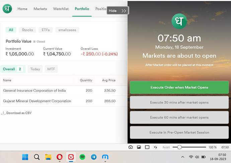The width and height of the screenshot is (231, 163).
Task: Open Windows Search from the taskbar
Action: pyautogui.click(x=37, y=157)
